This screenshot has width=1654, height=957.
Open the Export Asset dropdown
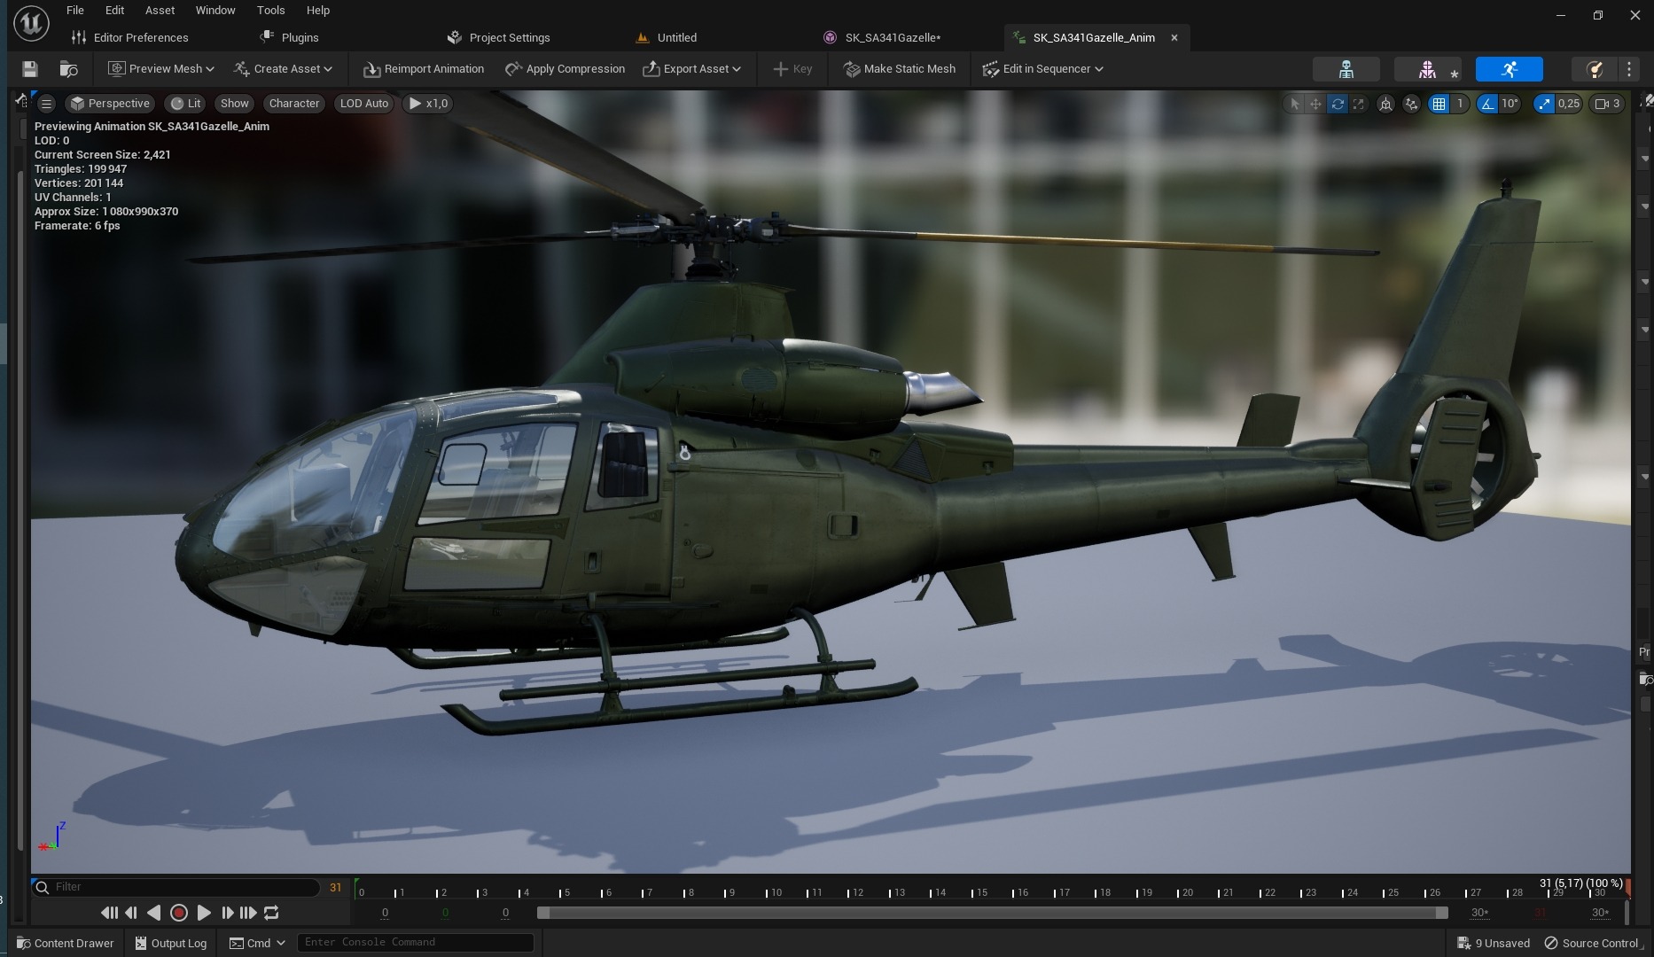[691, 69]
